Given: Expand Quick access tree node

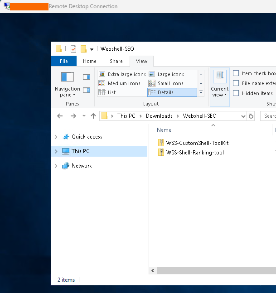Looking at the screenshot, I should (56, 137).
